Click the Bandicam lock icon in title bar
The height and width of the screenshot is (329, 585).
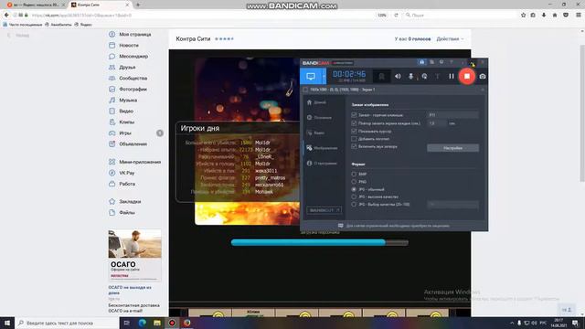[x=421, y=62]
